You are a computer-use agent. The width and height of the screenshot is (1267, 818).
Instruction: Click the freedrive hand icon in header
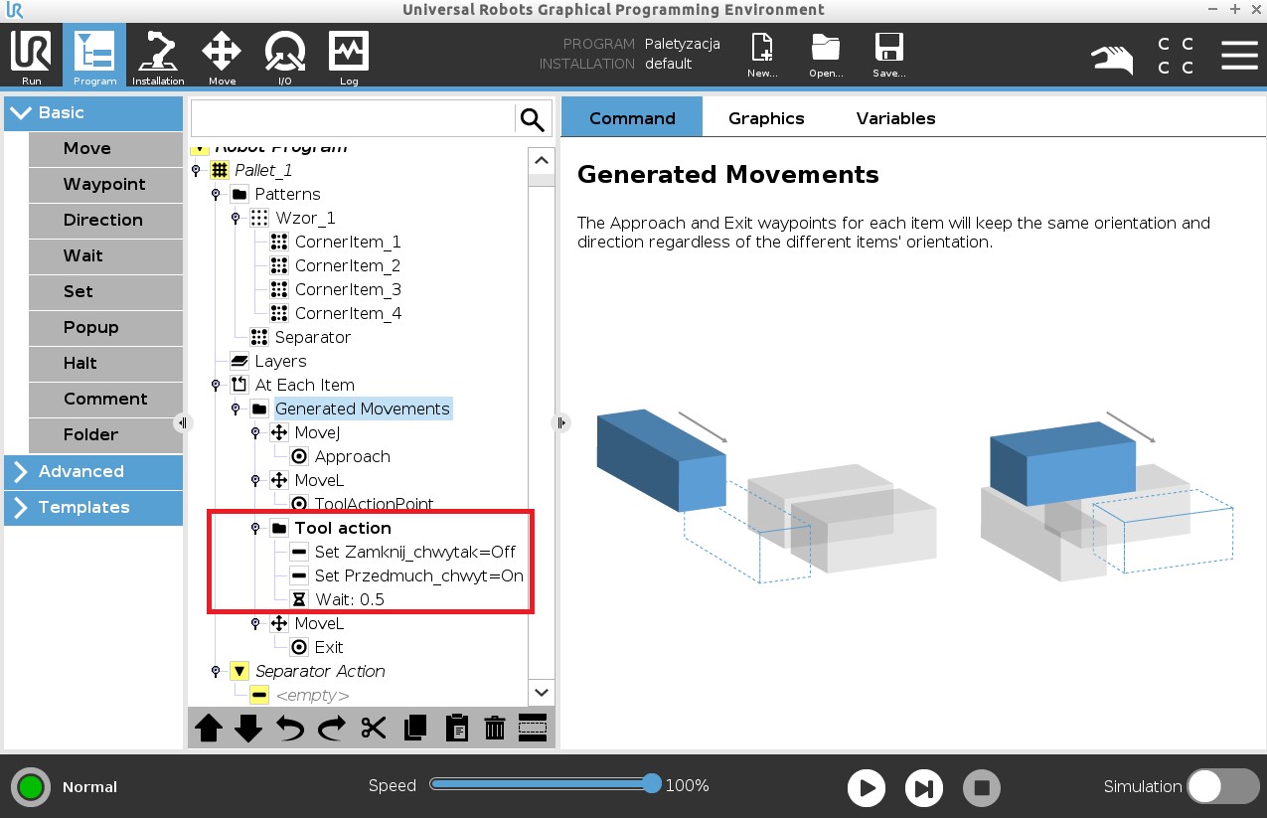[1112, 58]
